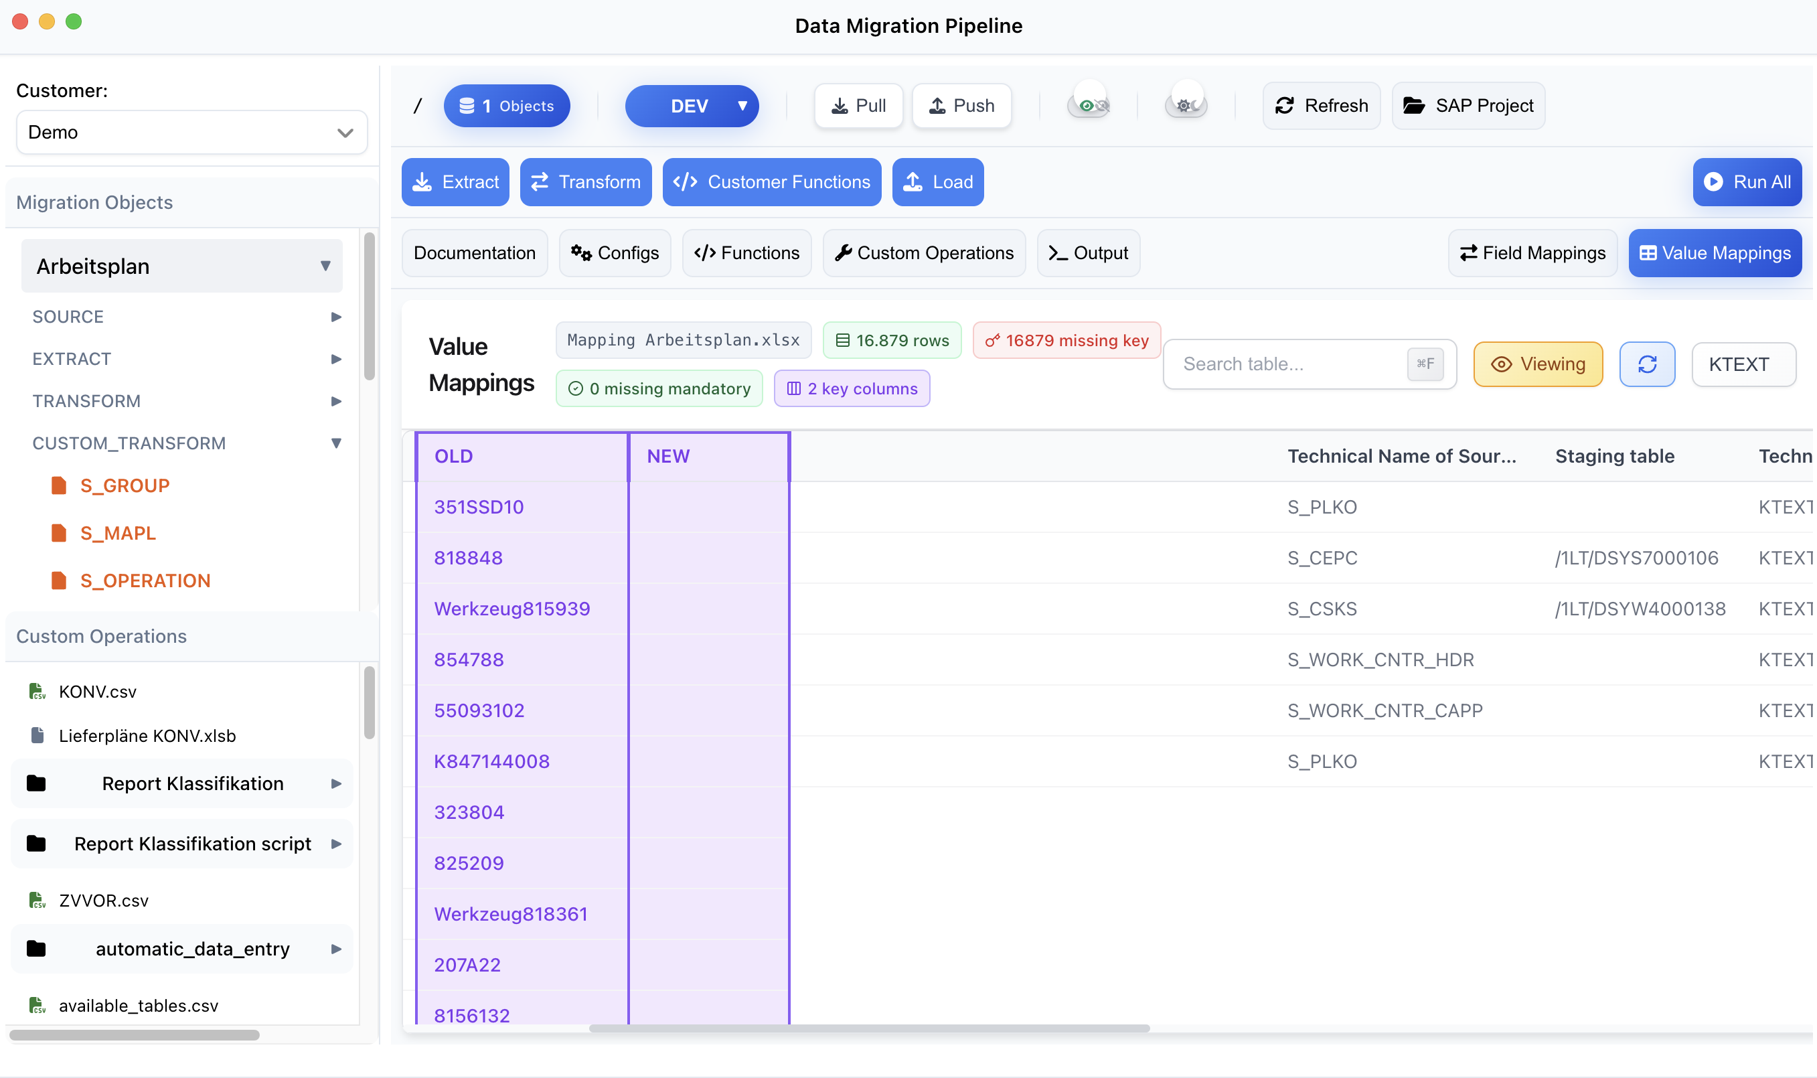Expand the SOURCE tree section
This screenshot has width=1817, height=1078.
(186, 317)
